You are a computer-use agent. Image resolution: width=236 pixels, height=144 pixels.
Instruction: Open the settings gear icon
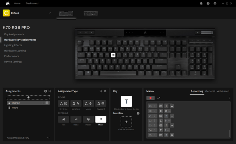(215, 3)
